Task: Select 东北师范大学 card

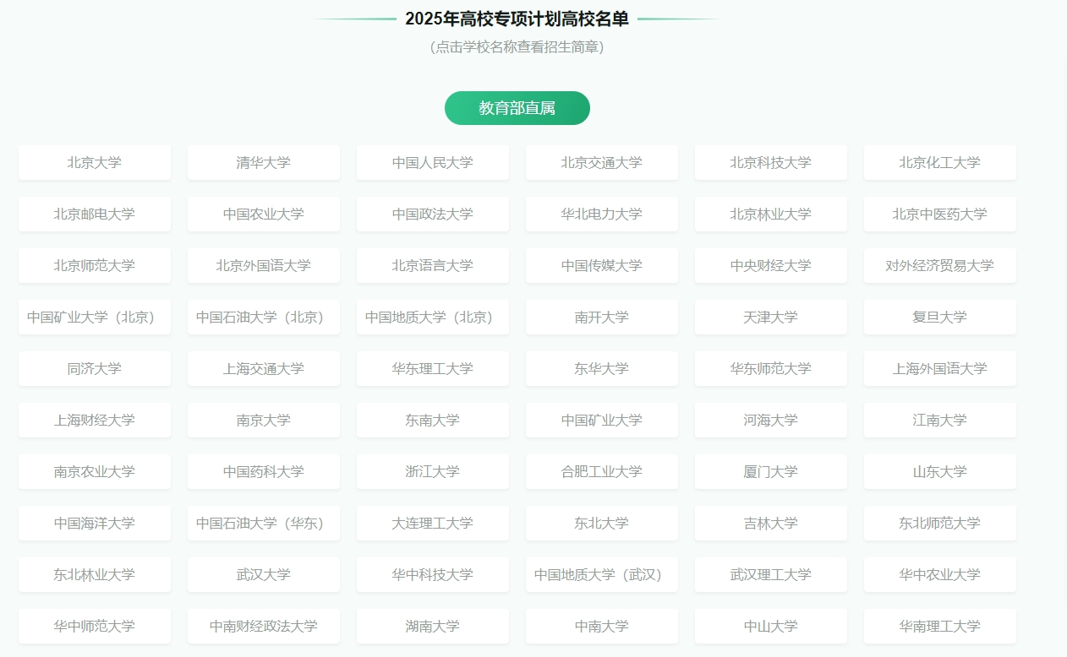Action: click(x=940, y=523)
